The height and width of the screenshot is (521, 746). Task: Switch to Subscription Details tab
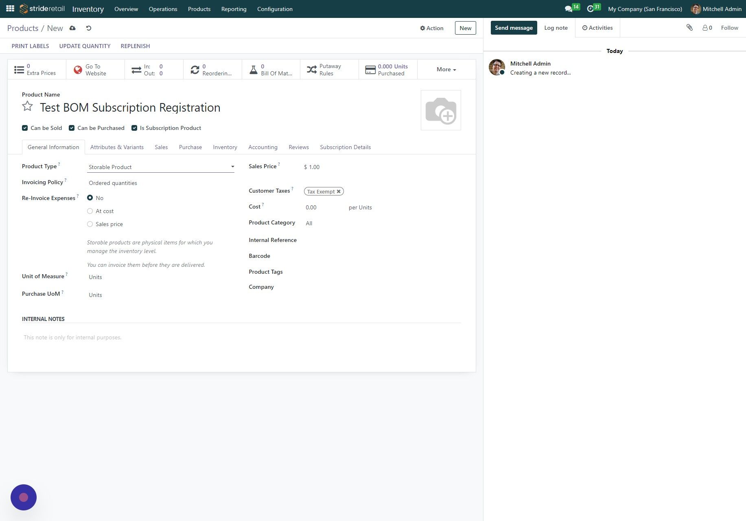345,147
